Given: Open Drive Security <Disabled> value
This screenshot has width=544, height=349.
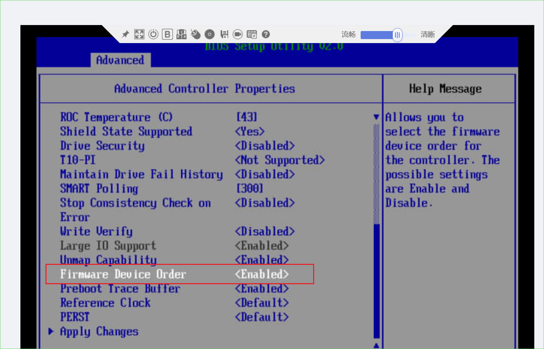Looking at the screenshot, I should coord(265,146).
